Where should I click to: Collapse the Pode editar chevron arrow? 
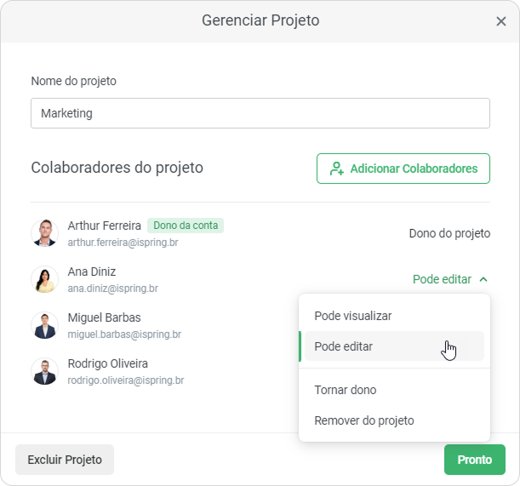point(483,279)
